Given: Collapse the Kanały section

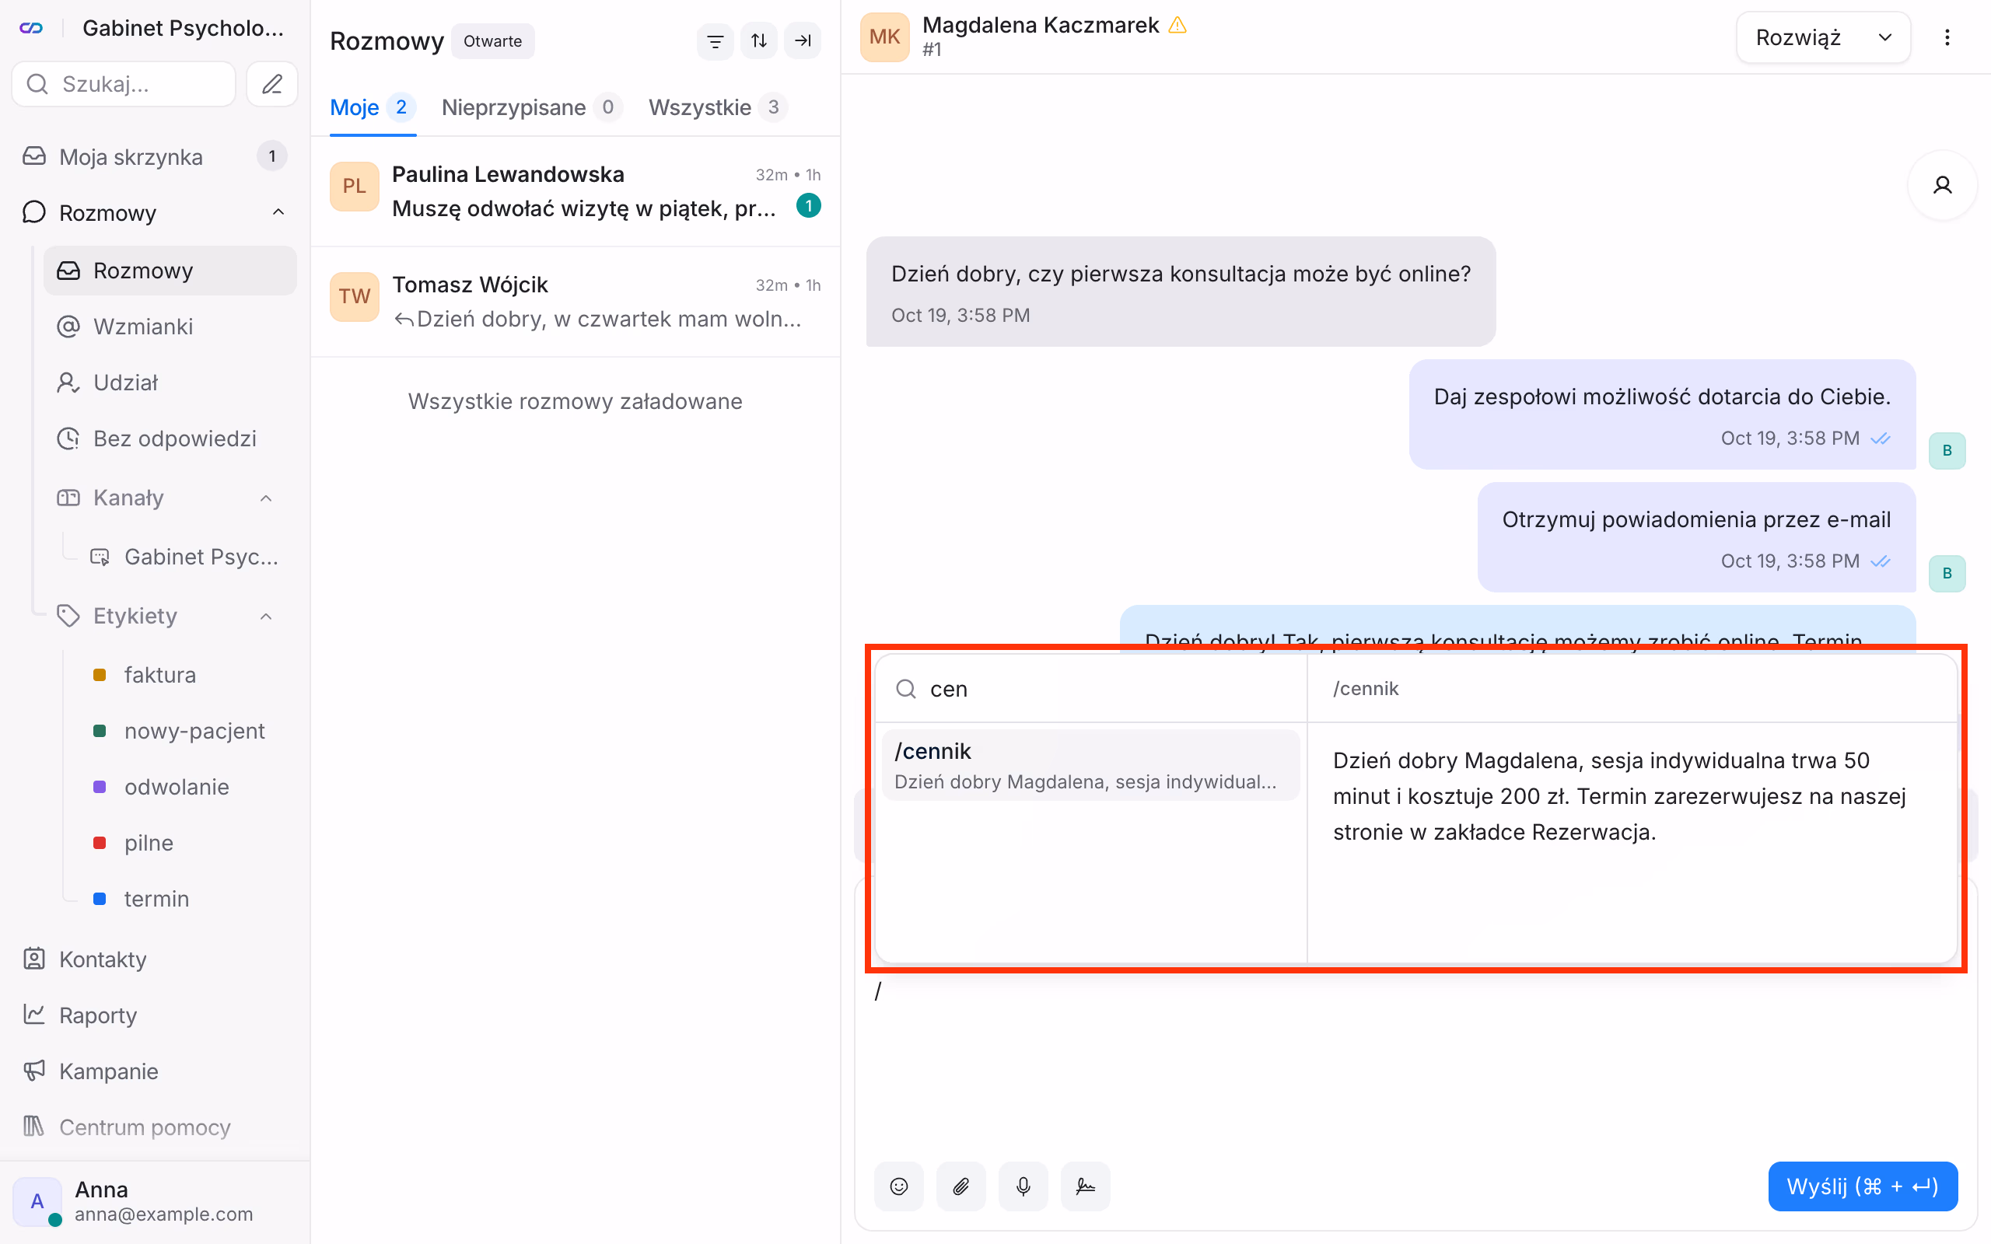Looking at the screenshot, I should tap(266, 498).
